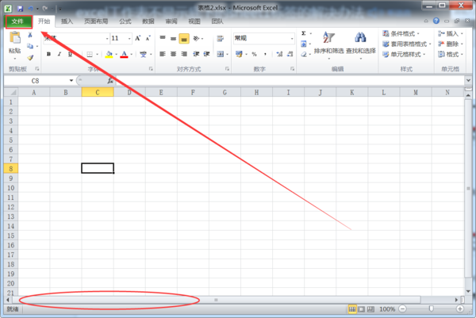476x318 pixels.
Task: Toggle bold formatting
Action: tap(48, 54)
